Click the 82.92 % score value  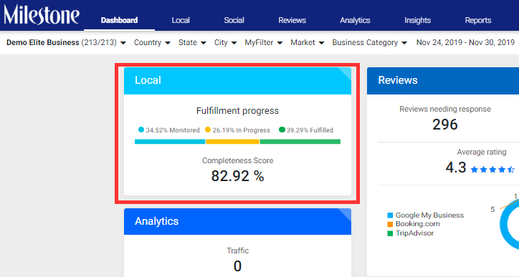click(238, 176)
